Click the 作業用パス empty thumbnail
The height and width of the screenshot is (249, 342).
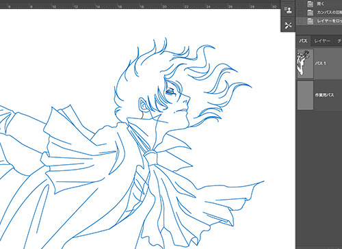(305, 95)
